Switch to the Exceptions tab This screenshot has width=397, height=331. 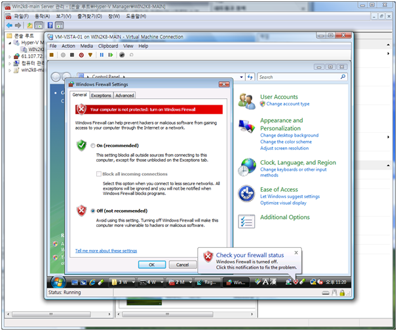pos(101,96)
